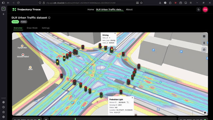Click the restaurant fork-and-knife marker
213x120 pixels.
(30, 67)
